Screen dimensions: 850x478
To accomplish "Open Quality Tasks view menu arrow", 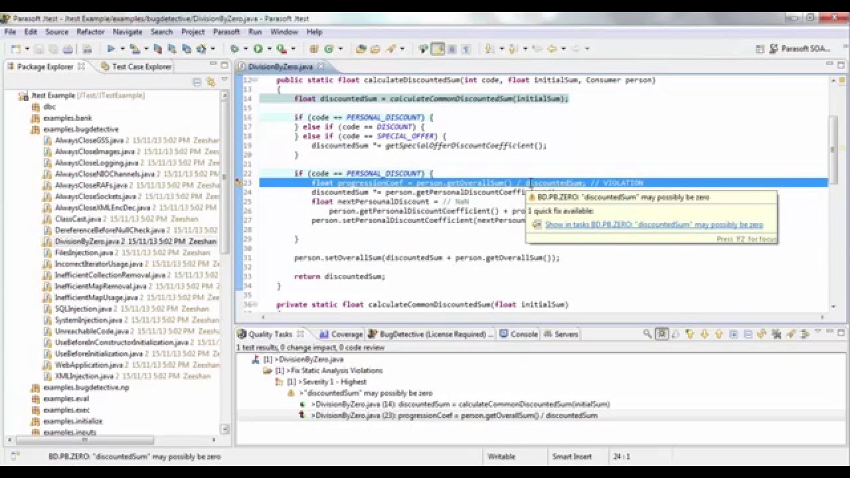I will click(x=817, y=331).
